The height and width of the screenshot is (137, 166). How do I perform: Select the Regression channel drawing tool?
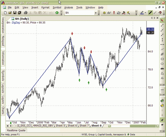(162, 54)
